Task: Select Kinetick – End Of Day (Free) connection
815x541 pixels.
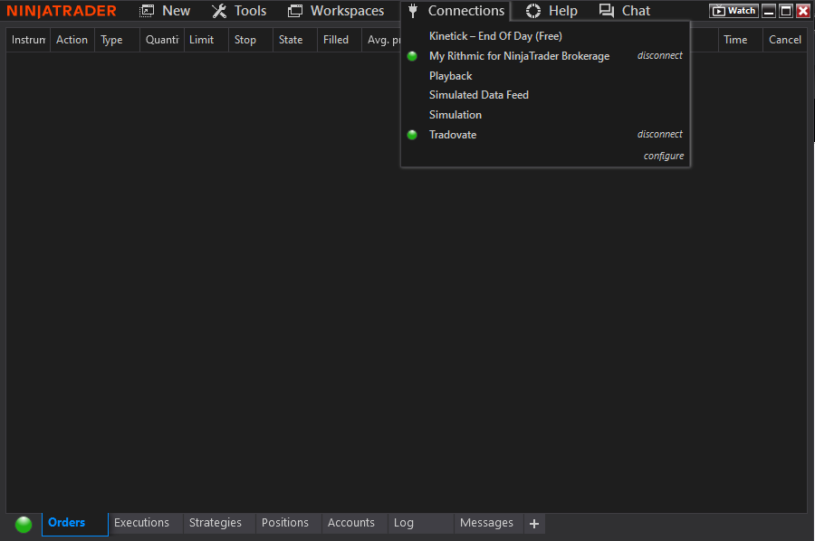Action: (495, 36)
